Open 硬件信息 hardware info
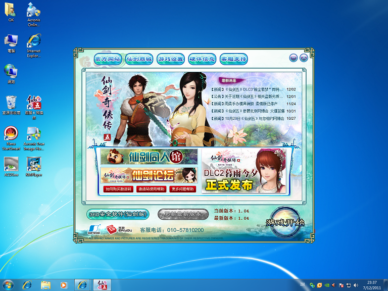 coord(202,59)
